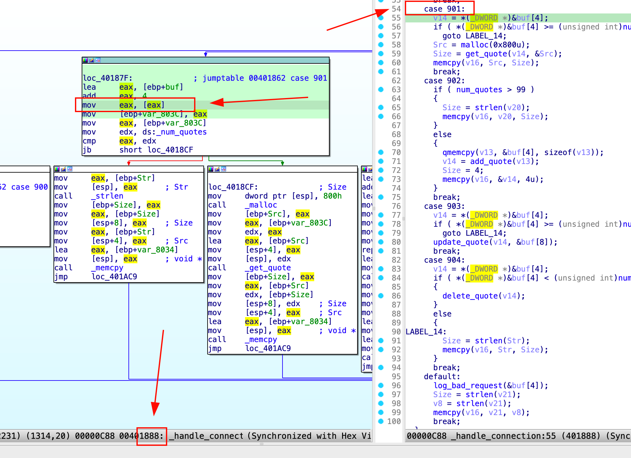This screenshot has width=631, height=458.
Task: Click 'memcpy(v16, v21, v8)' on line 99
Action: tap(481, 413)
